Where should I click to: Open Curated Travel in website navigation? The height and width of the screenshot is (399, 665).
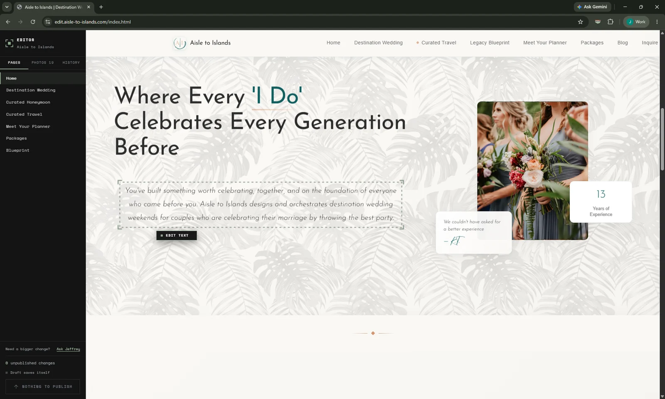438,43
